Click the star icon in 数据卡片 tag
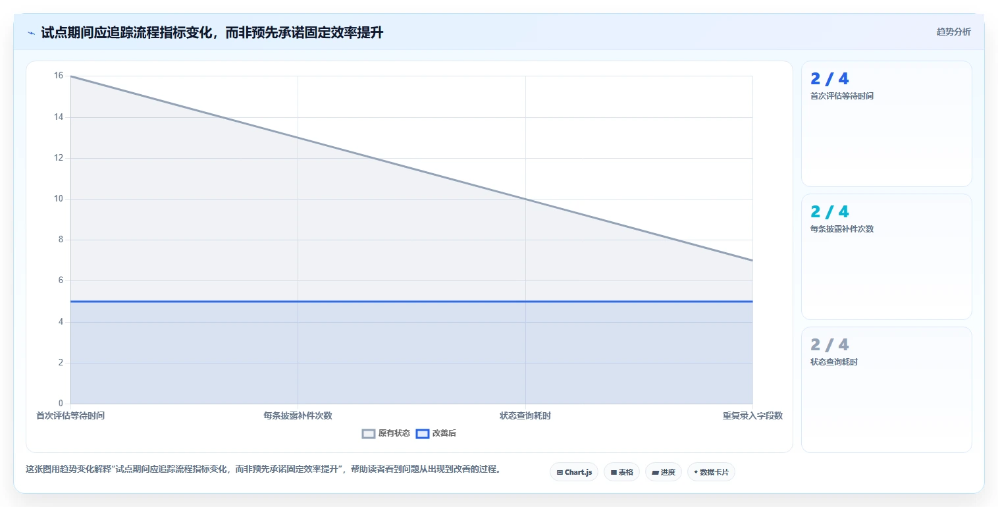Screen dimensions: 998x507 point(696,472)
